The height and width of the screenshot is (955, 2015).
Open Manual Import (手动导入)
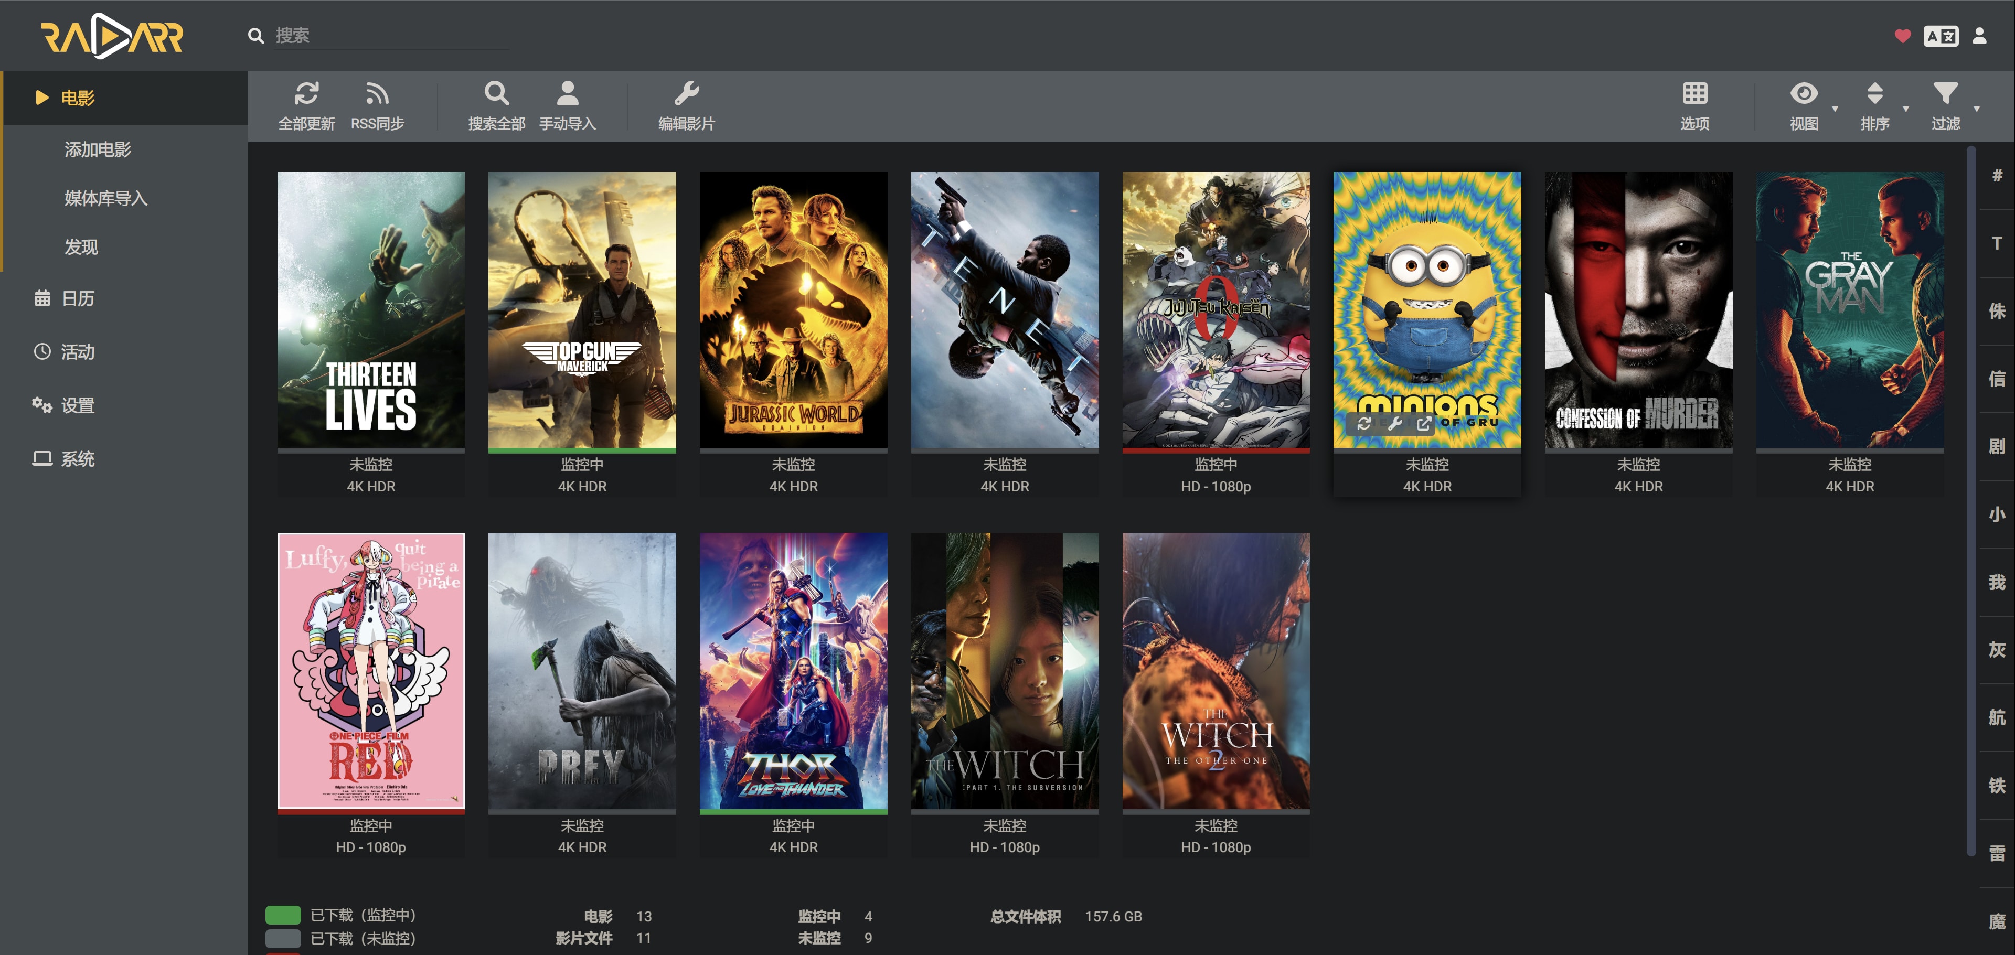(567, 94)
